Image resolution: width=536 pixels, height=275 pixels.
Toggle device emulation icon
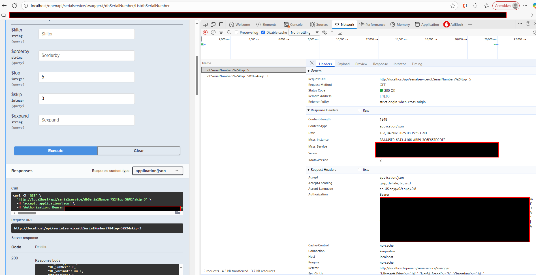coord(213,25)
